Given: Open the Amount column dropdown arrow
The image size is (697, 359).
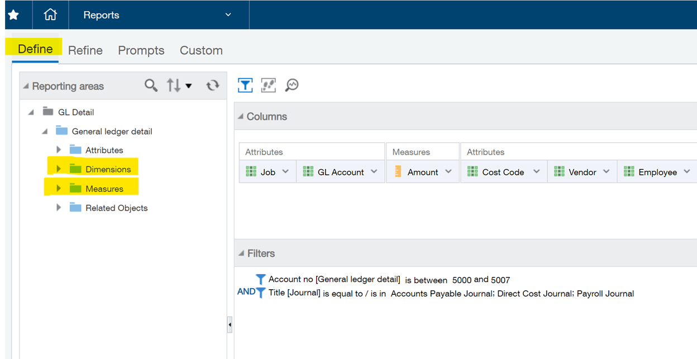Looking at the screenshot, I should (448, 172).
